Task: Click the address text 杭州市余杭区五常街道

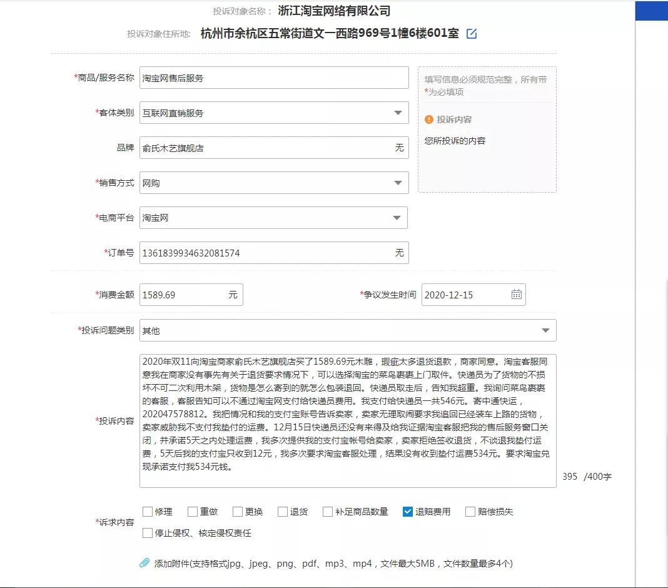Action: point(263,33)
